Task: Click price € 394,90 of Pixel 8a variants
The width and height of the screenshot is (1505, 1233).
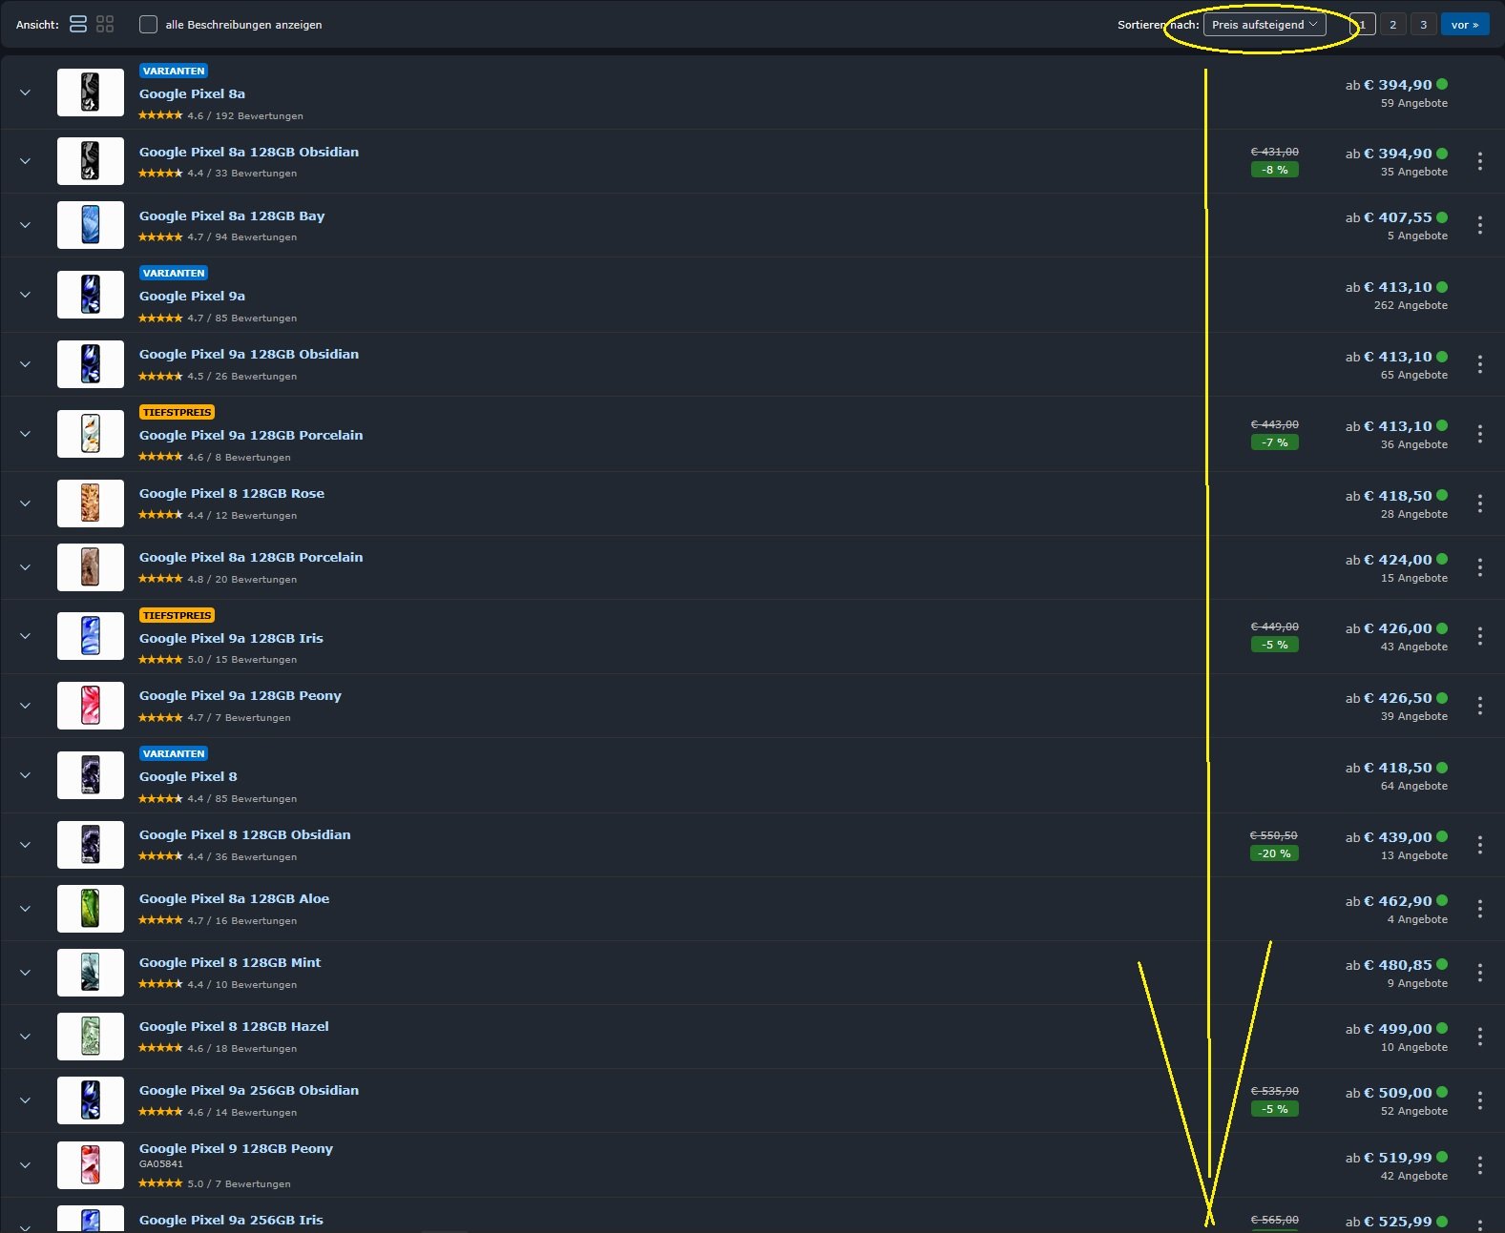Action: (x=1397, y=85)
